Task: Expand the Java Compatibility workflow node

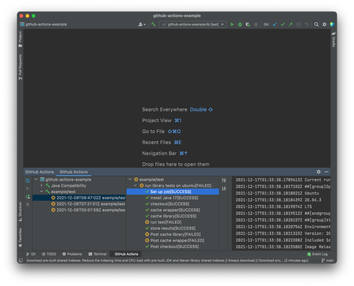Action: point(41,185)
